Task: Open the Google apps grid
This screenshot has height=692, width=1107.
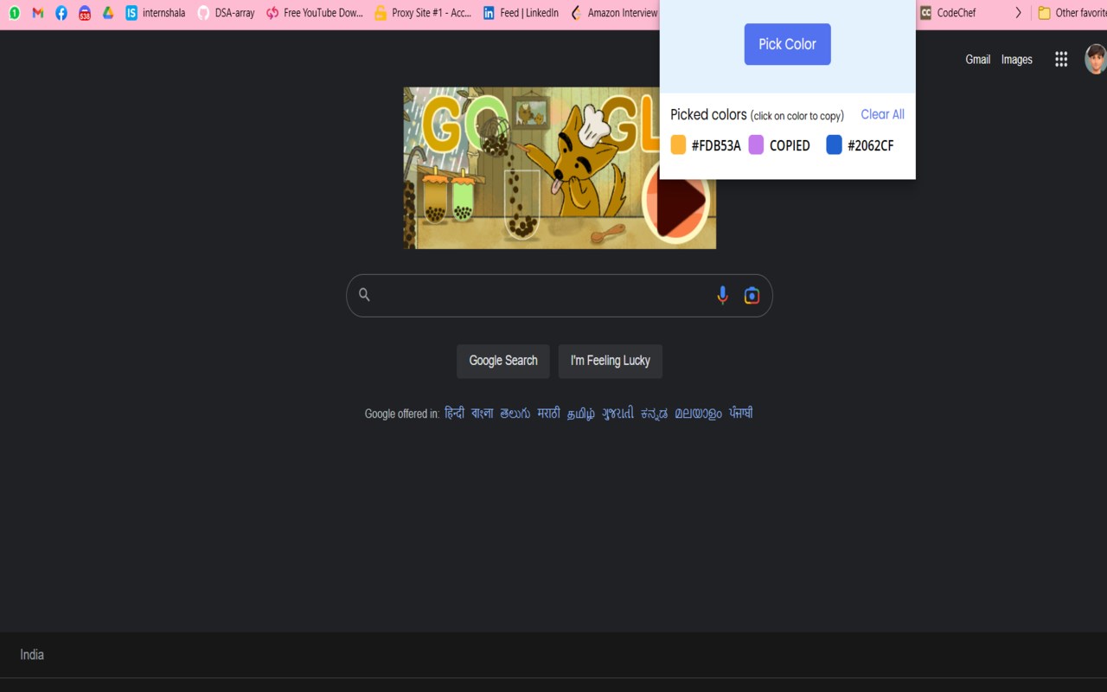Action: tap(1061, 59)
